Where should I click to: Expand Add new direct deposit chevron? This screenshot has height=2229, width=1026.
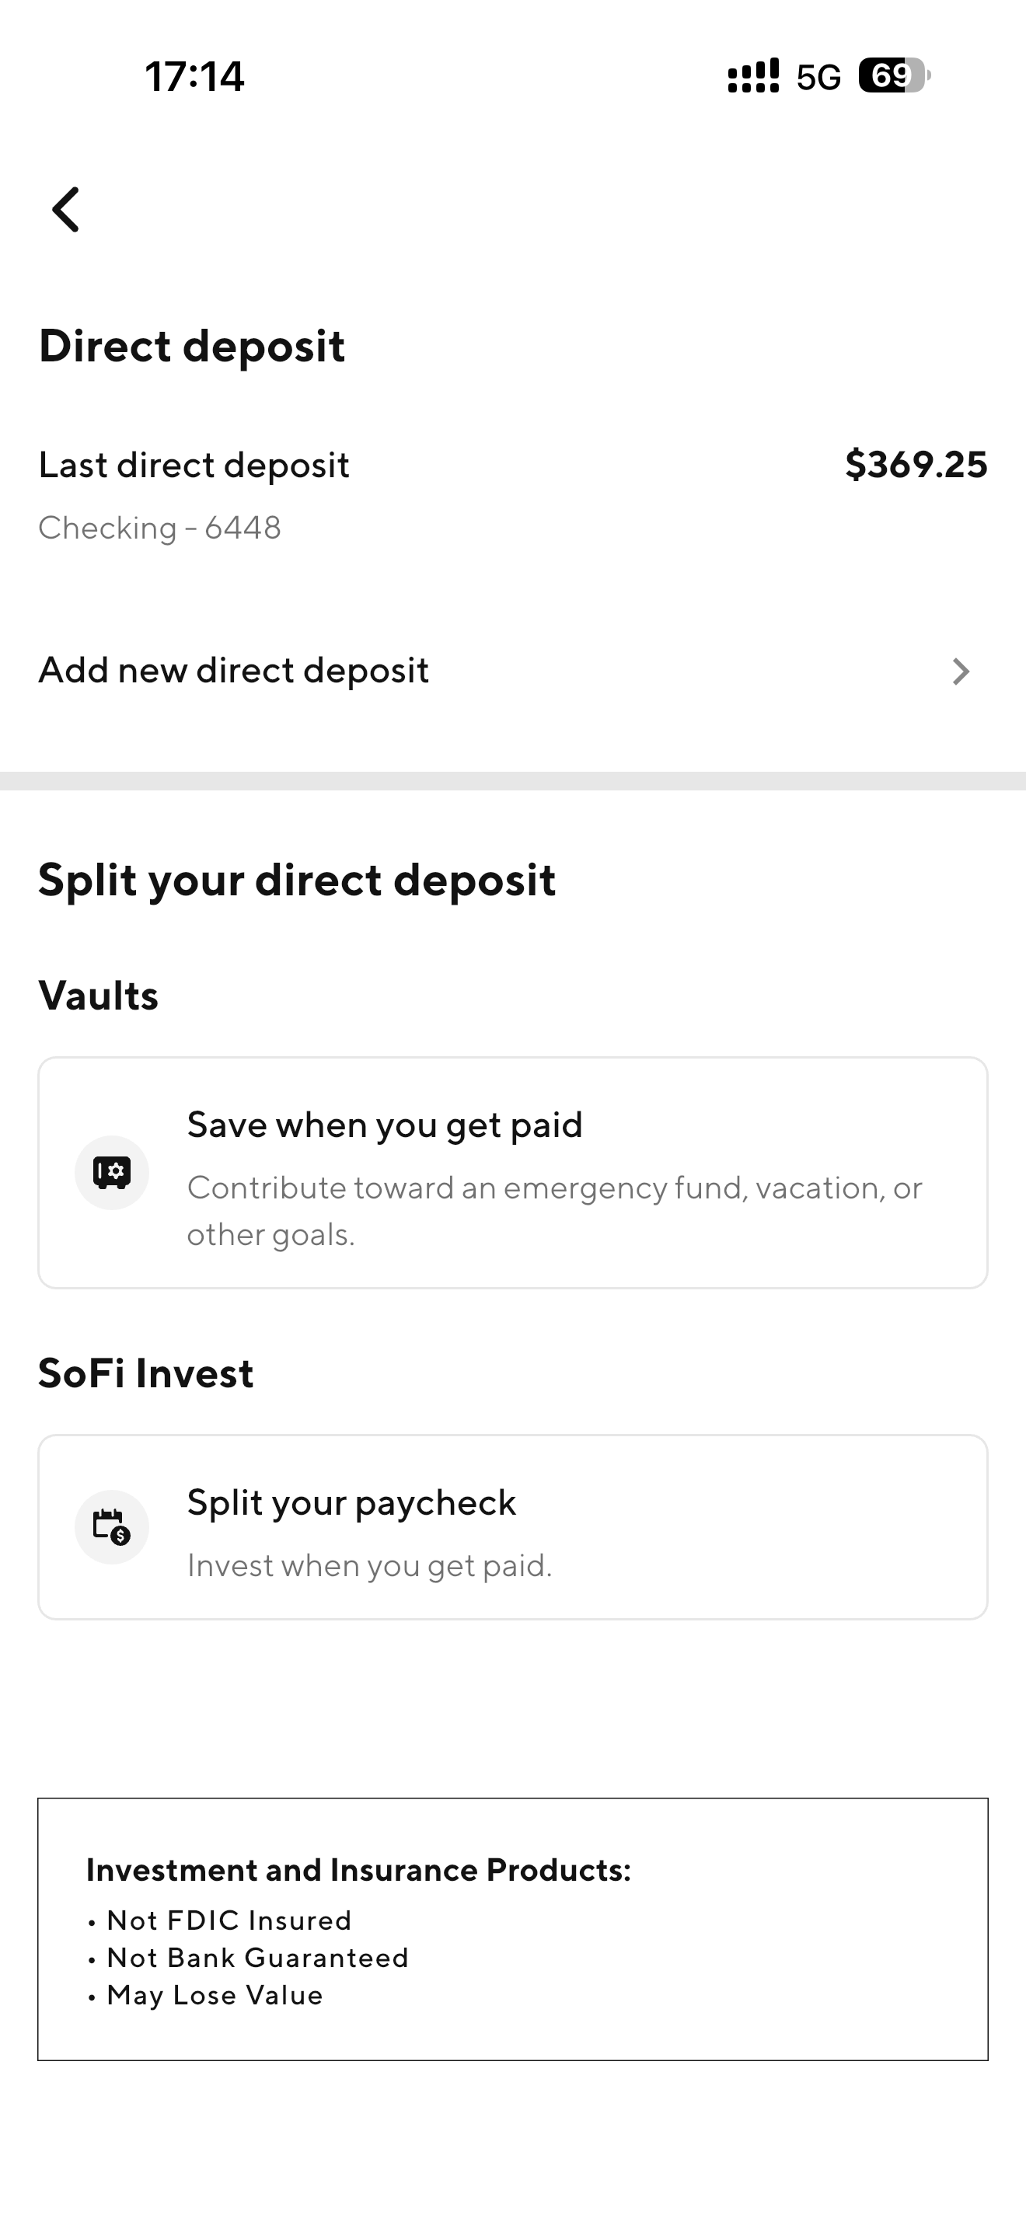(x=960, y=671)
